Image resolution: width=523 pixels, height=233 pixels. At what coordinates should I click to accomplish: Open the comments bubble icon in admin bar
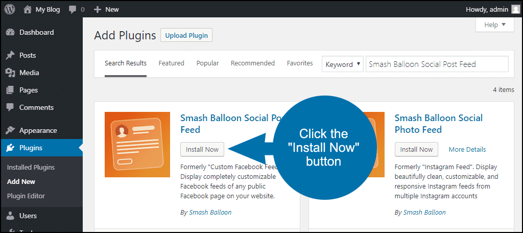point(73,10)
